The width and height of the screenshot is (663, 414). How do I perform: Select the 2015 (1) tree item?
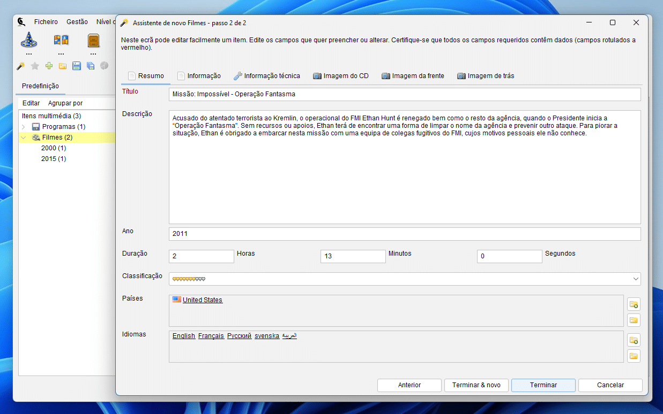click(54, 159)
